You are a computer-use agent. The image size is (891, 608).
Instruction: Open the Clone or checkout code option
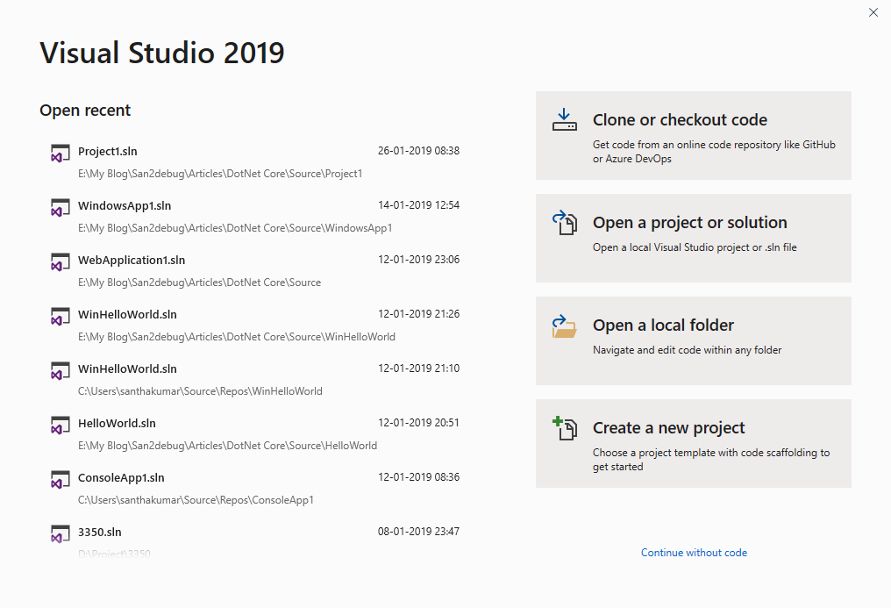694,136
